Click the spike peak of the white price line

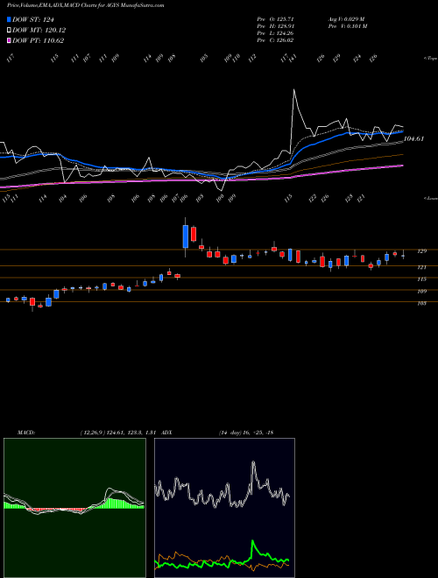pyautogui.click(x=293, y=89)
